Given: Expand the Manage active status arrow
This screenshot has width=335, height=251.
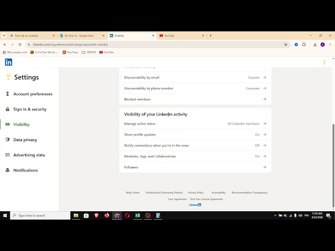Looking at the screenshot, I should (265, 124).
